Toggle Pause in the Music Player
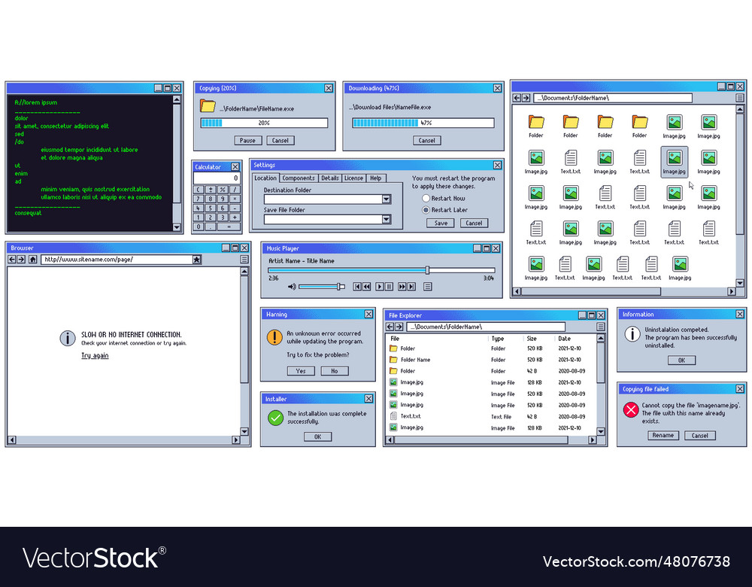 point(389,287)
